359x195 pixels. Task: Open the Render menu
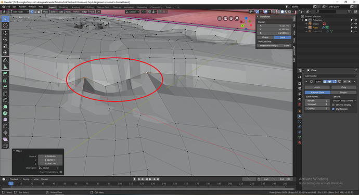tap(22, 7)
